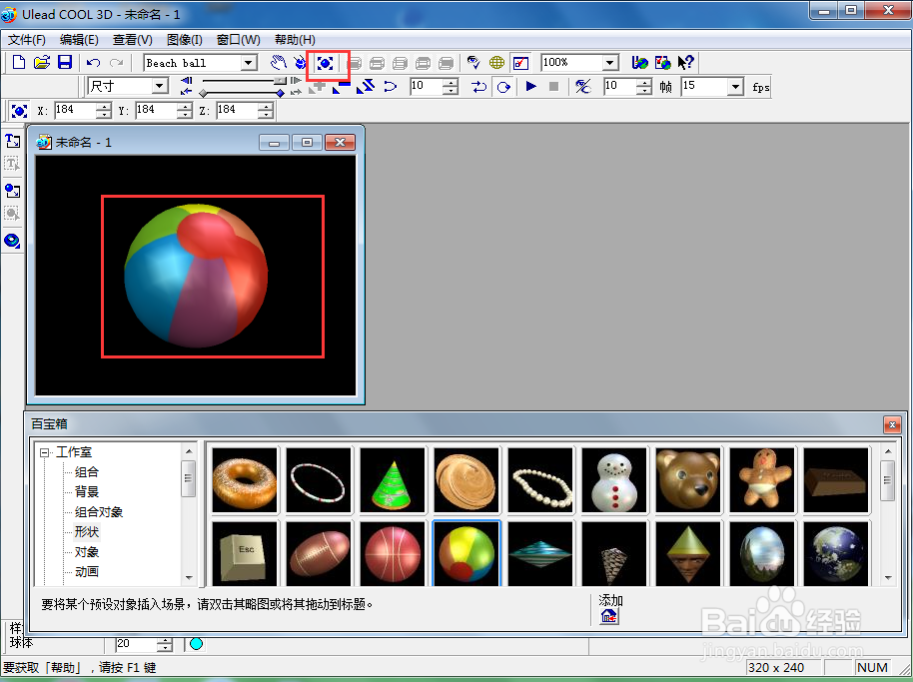Screen dimensions: 913x682
Task: Close the 百宝箱 panel
Action: 891,424
